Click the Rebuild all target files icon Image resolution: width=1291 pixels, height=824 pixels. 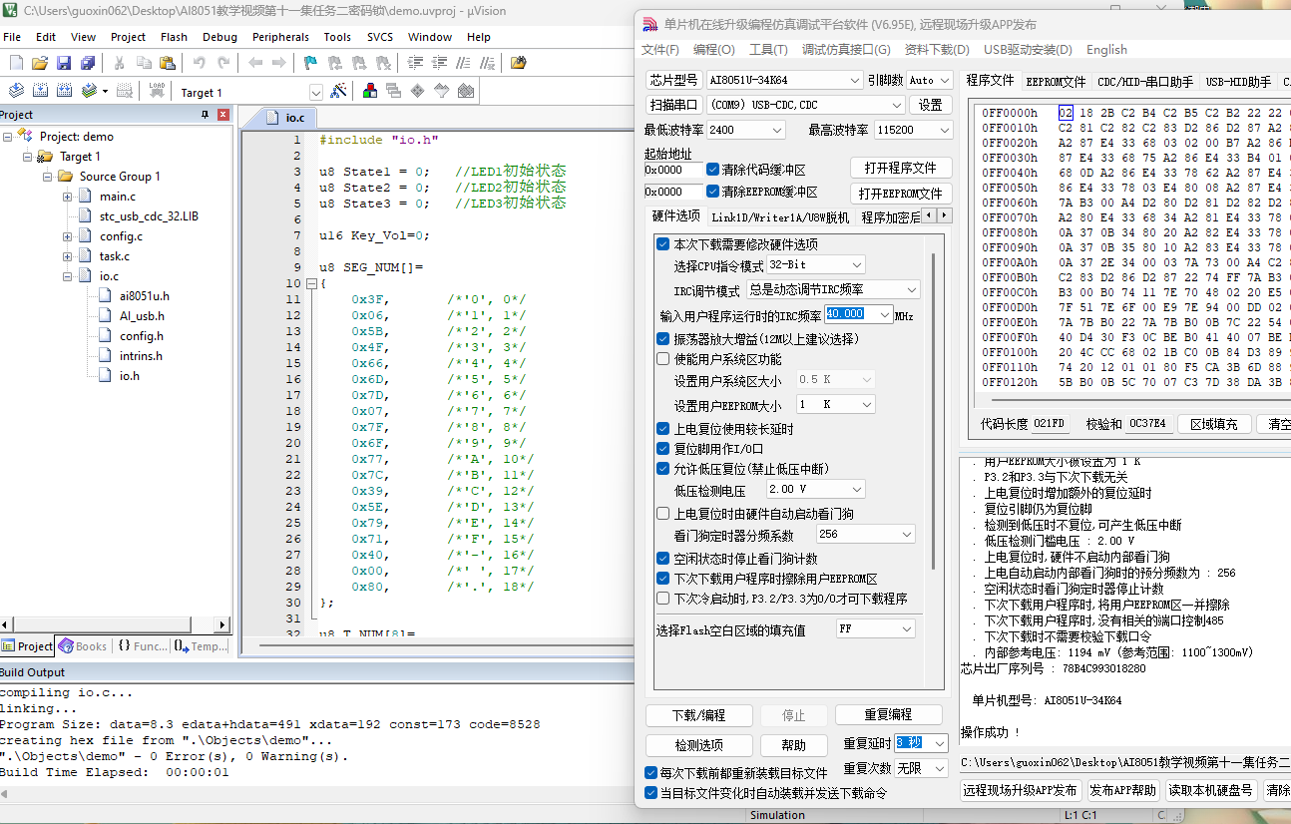point(65,91)
